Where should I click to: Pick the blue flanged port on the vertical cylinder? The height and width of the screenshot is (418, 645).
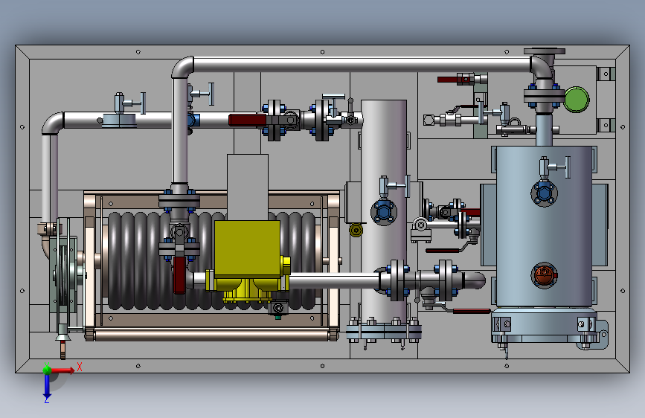tap(383, 212)
